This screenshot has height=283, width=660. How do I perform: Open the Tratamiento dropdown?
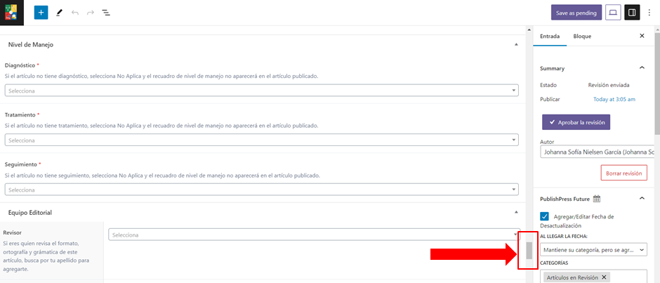click(261, 140)
